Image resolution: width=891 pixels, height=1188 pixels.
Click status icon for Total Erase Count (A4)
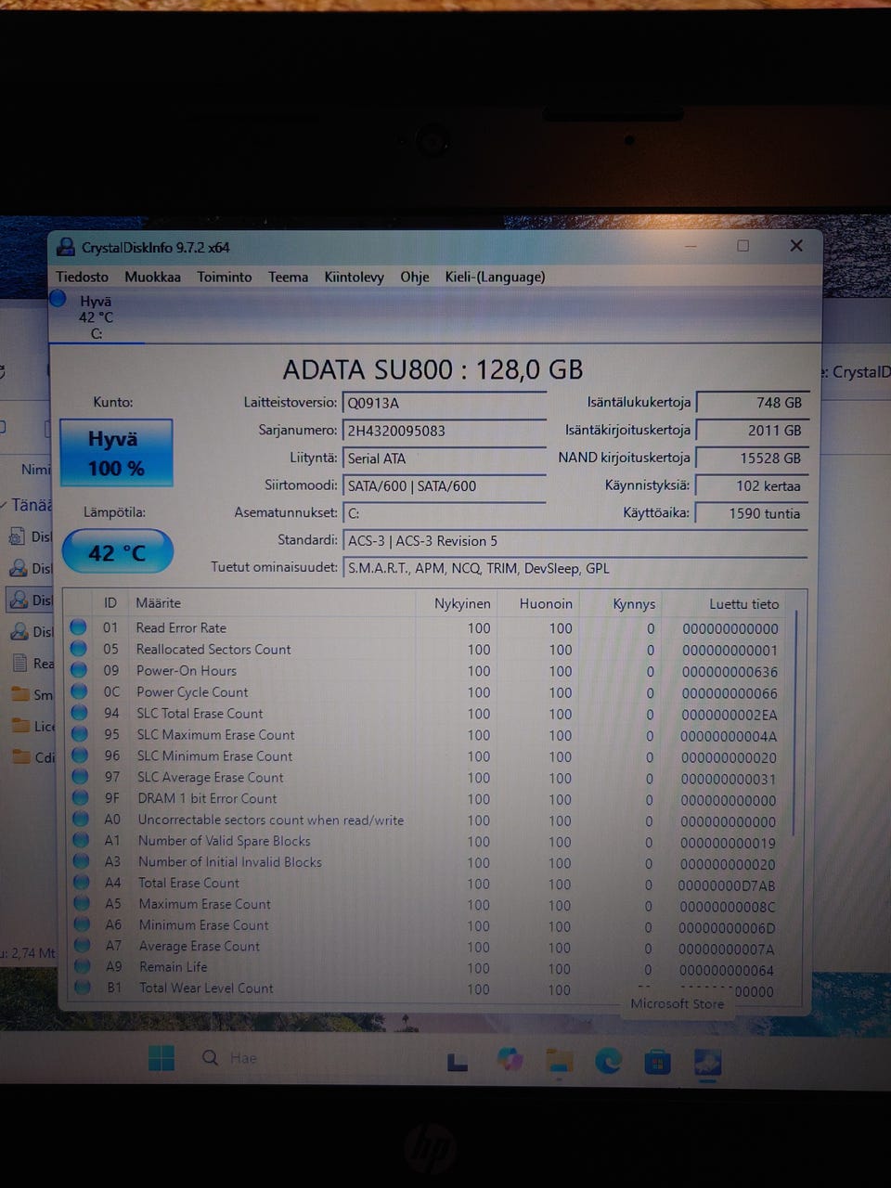82,883
